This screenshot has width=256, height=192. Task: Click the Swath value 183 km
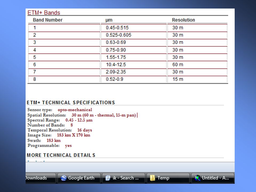(x=54, y=141)
